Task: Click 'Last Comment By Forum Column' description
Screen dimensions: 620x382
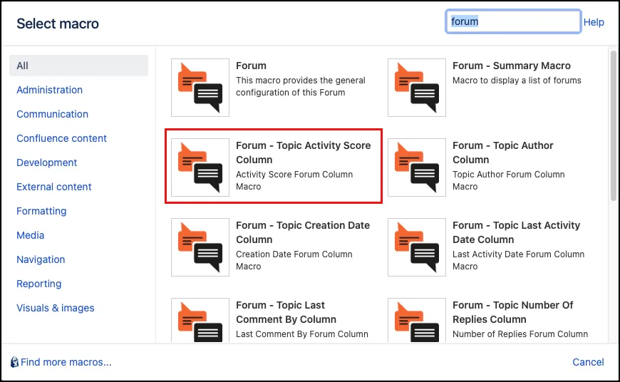Action: pos(302,334)
